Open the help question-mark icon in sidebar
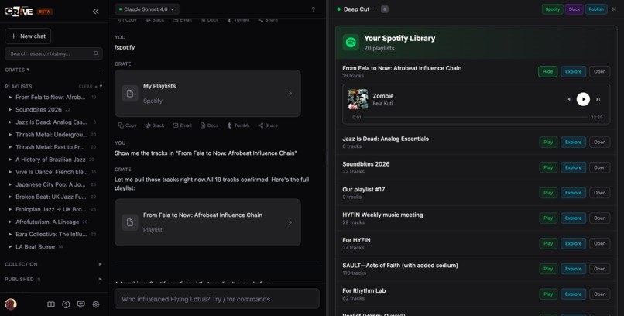The height and width of the screenshot is (316, 624). coord(66,304)
